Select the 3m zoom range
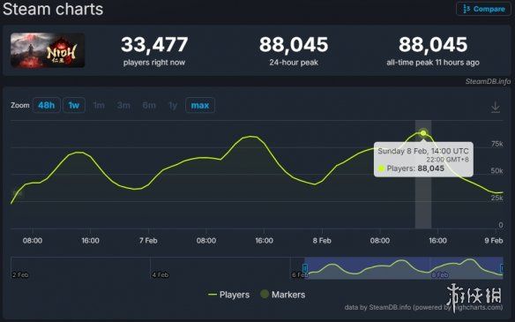Screen dimensions: 515x322 click(123, 105)
